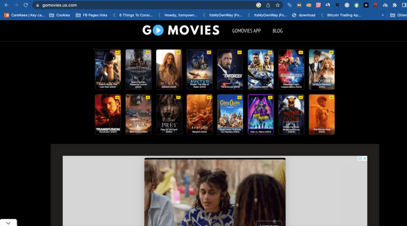Click the browser forward arrow
Viewport: 407px width, 226px height.
[16, 5]
